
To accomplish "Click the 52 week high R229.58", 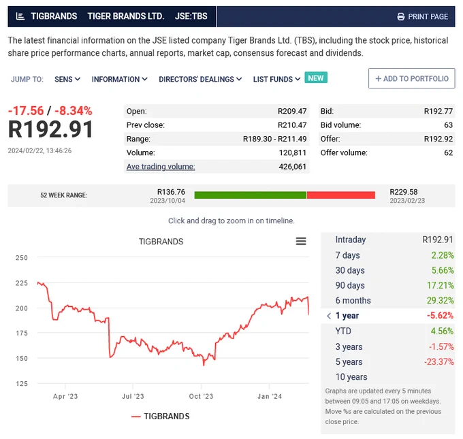I will [x=404, y=192].
